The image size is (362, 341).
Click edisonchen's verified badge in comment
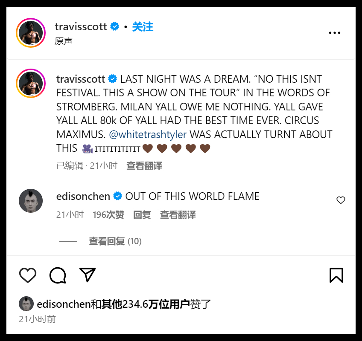pos(117,196)
